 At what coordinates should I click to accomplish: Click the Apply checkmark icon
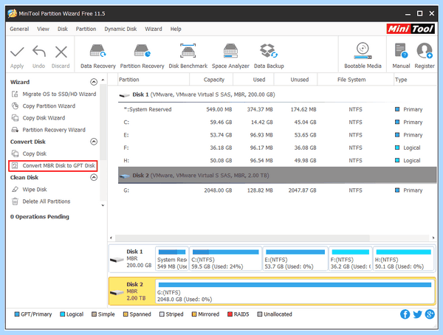pyautogui.click(x=17, y=52)
